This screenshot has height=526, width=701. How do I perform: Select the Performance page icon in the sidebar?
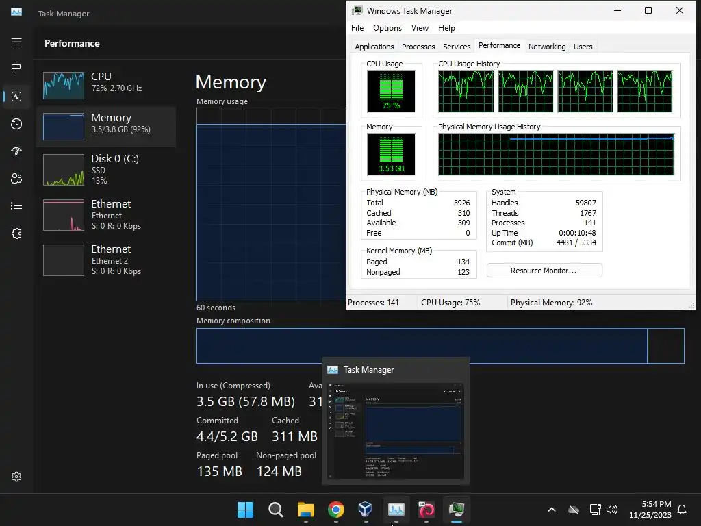16,97
